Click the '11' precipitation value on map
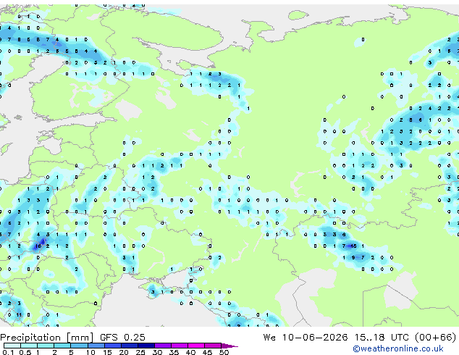Screen dimensions: 459x355 [19, 315]
